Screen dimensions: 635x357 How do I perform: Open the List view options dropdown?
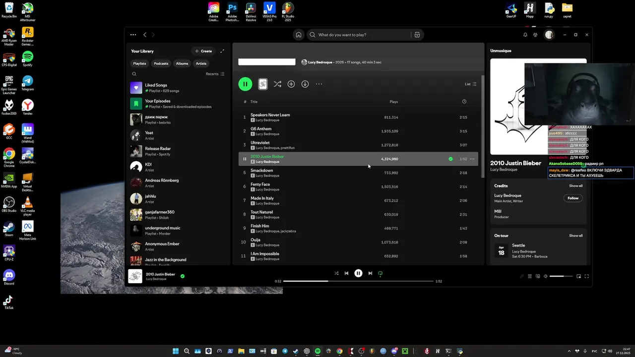pyautogui.click(x=470, y=84)
